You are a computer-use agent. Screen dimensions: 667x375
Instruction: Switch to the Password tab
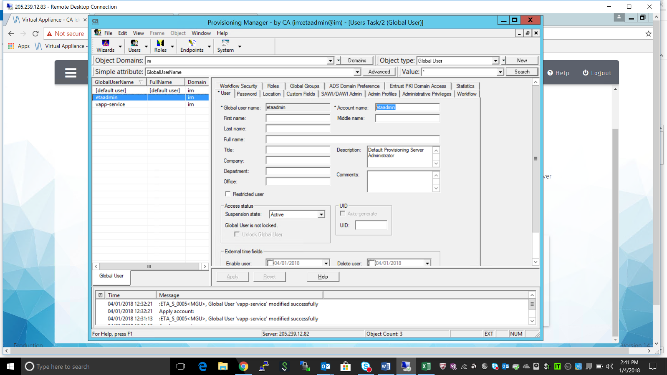247,94
